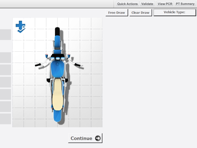Mark the motorcycle cream seat area

(x=58, y=94)
